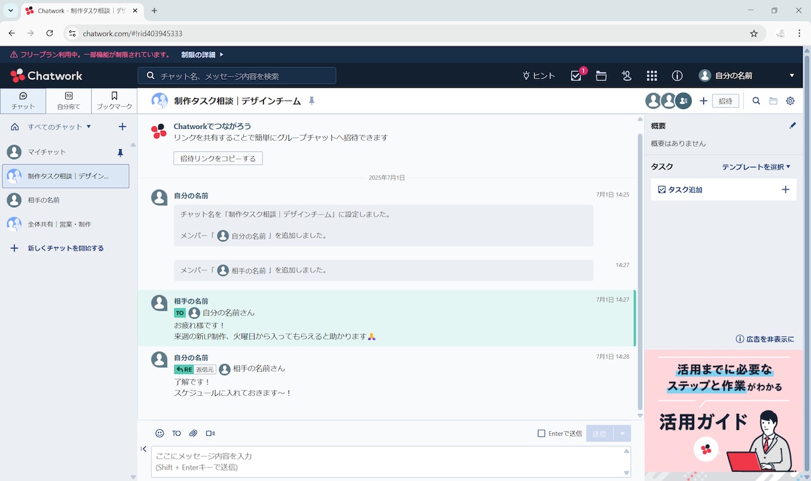The image size is (811, 481).
Task: Click the plus icon in タスク追加 row
Action: pyautogui.click(x=785, y=189)
